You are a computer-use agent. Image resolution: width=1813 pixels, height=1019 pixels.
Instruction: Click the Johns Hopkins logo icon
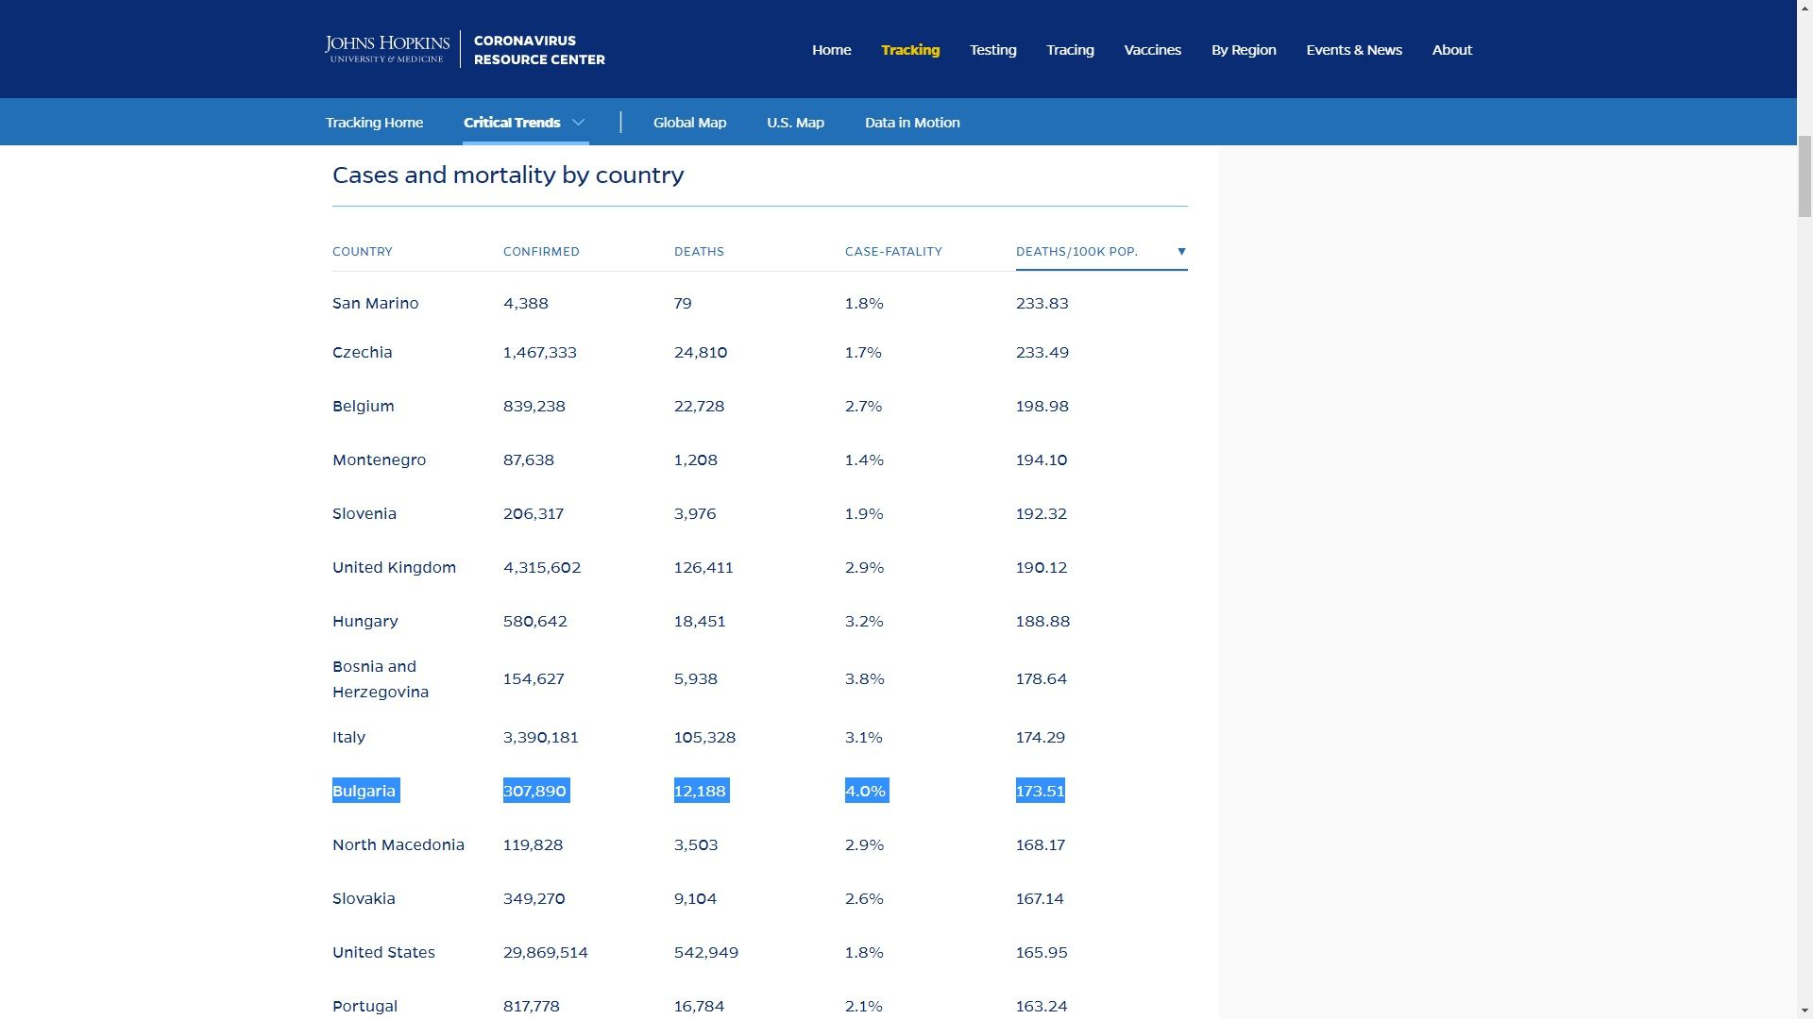(387, 48)
